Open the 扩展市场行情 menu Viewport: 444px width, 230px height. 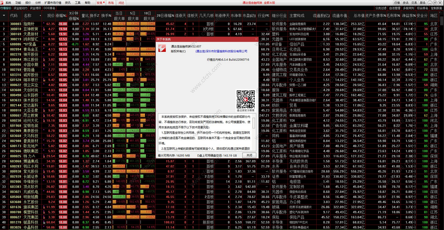click(53, 3)
